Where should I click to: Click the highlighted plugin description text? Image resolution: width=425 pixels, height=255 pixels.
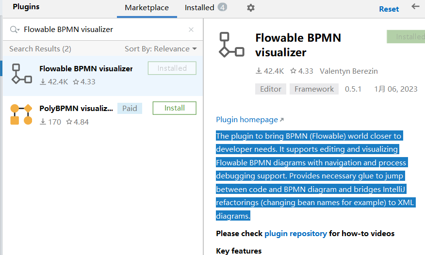coord(316,175)
